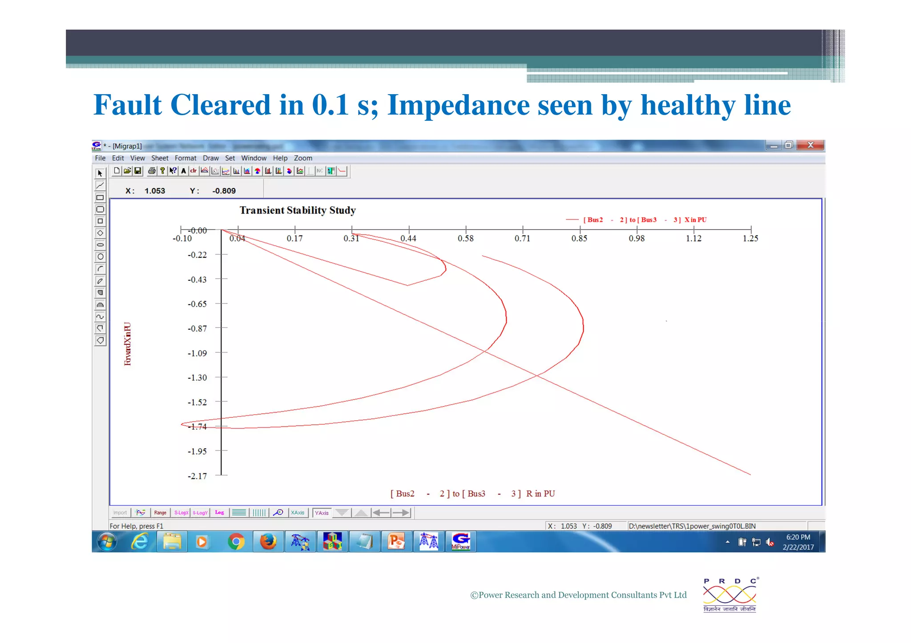Click the magnifier zoom button

278,513
